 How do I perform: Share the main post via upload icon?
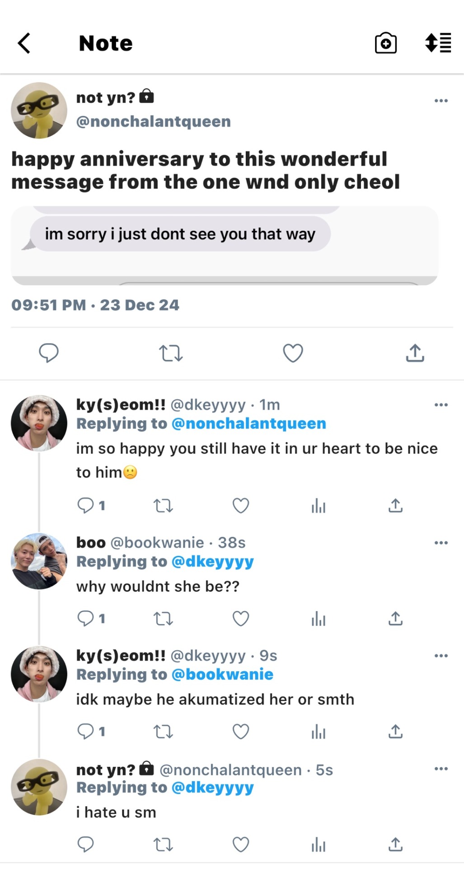pos(415,353)
